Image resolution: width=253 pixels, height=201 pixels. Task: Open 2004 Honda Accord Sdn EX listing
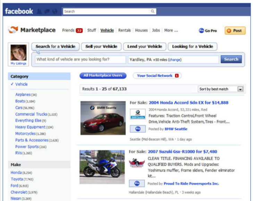(188, 103)
